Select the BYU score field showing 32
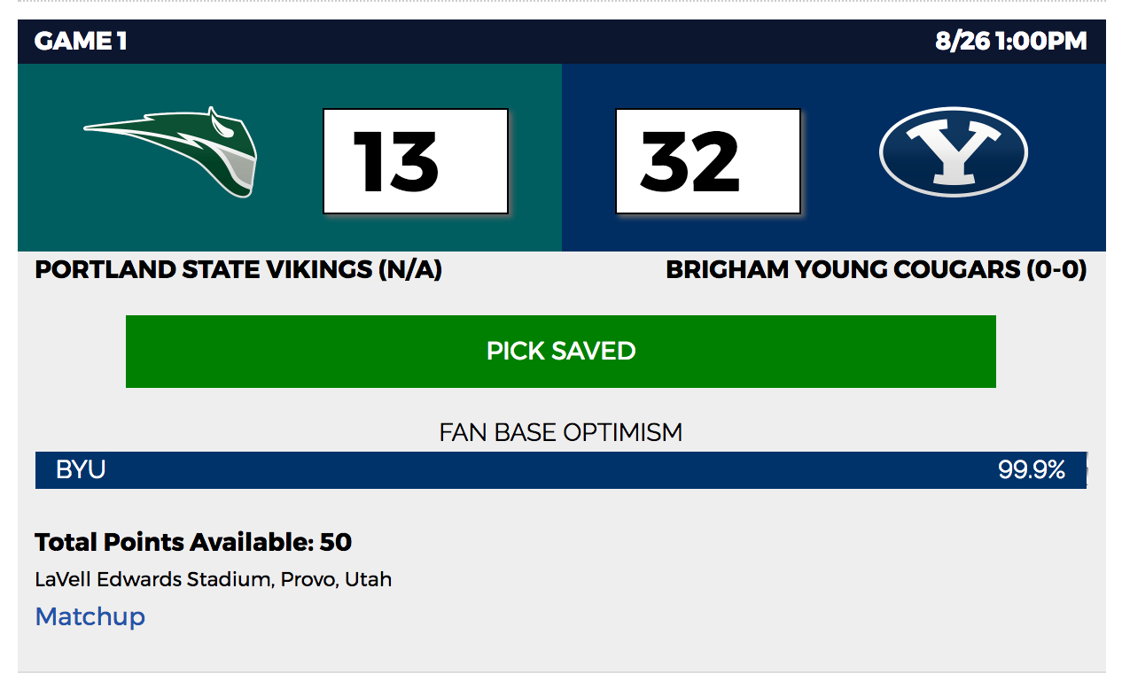1122x689 pixels. point(708,161)
